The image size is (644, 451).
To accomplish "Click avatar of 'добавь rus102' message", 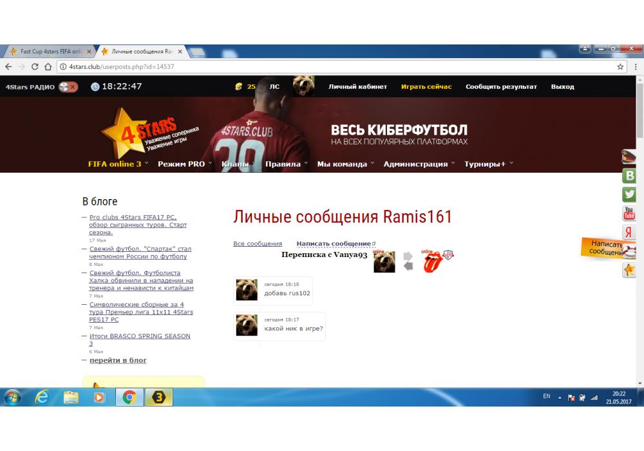I will click(x=247, y=289).
